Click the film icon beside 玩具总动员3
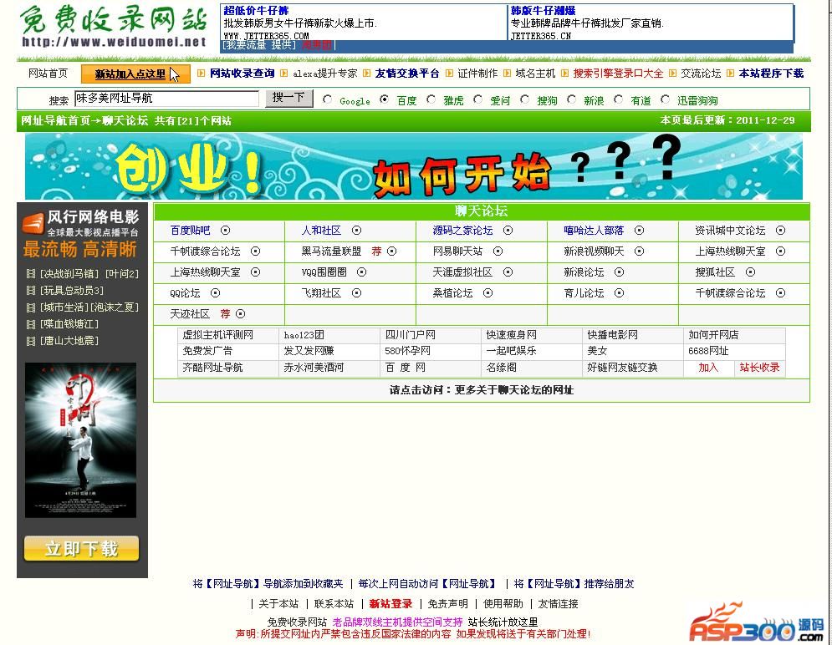This screenshot has height=645, width=832. 31,291
